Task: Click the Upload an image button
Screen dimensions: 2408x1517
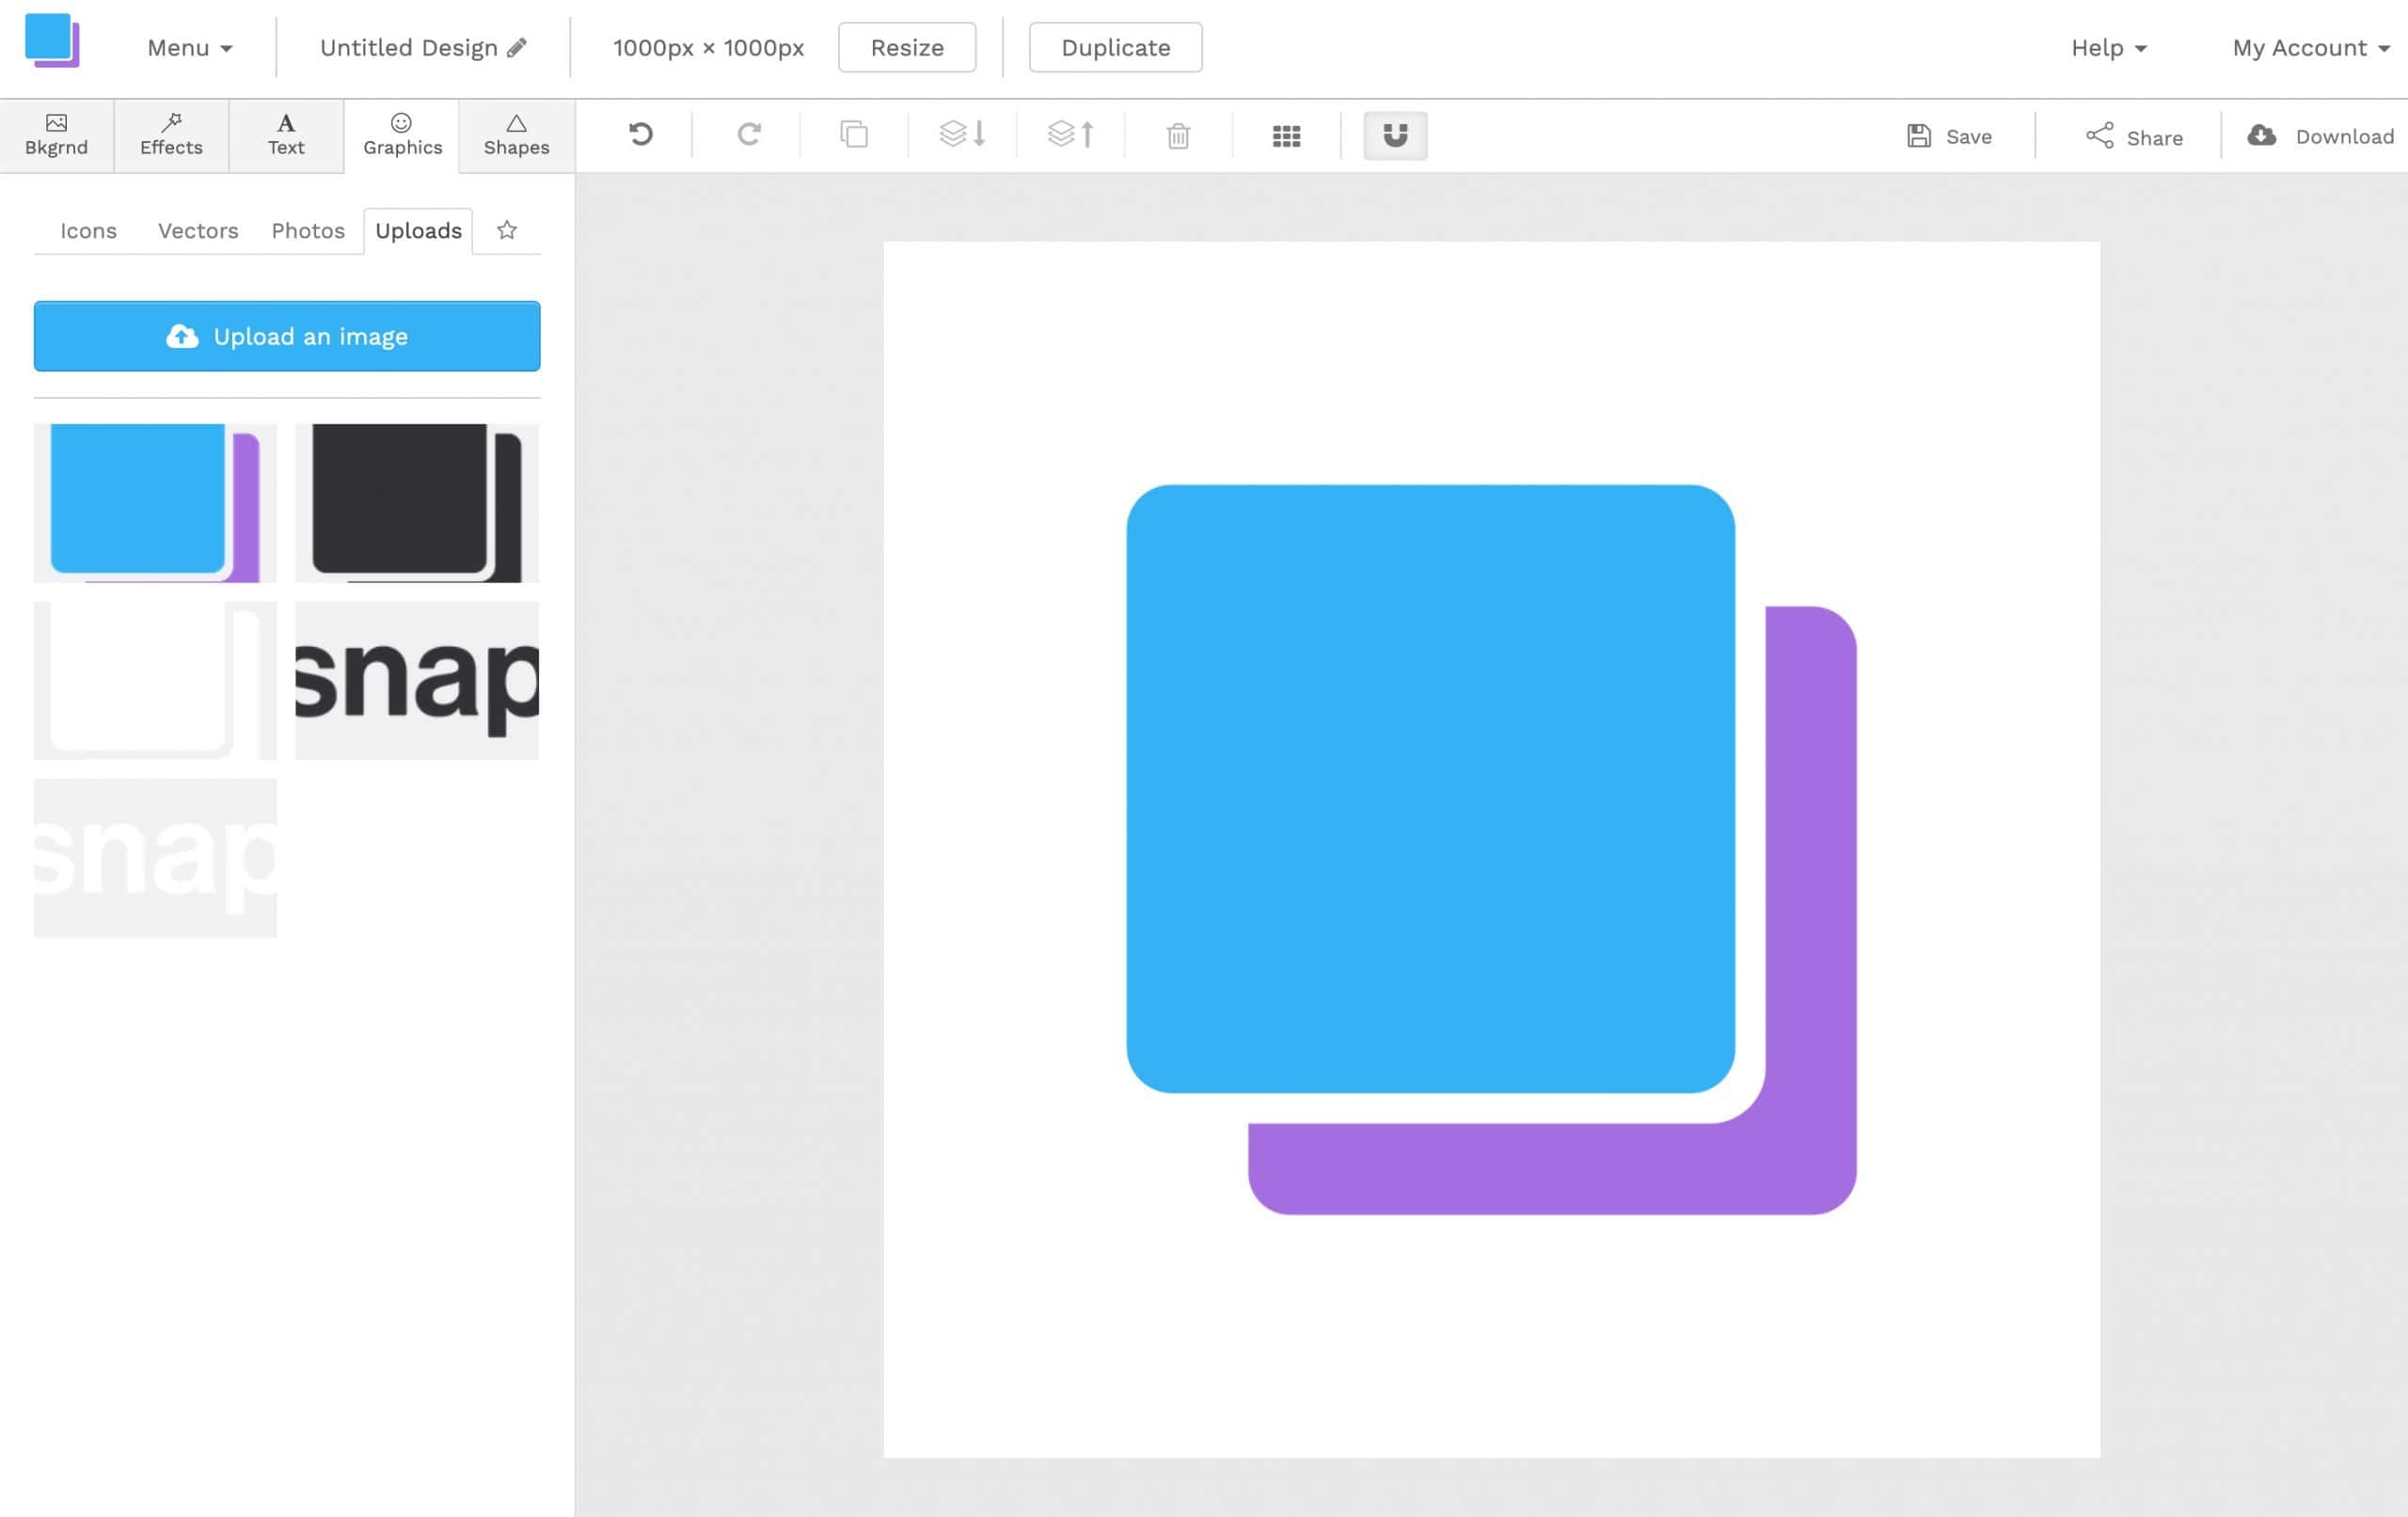Action: pos(285,336)
